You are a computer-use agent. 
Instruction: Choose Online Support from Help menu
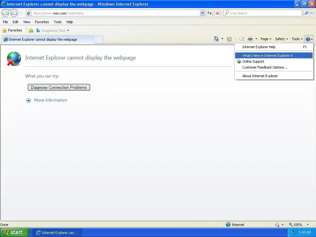point(274,61)
